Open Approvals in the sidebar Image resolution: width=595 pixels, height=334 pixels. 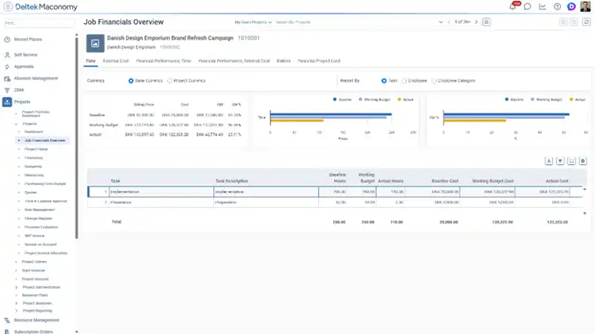point(24,67)
